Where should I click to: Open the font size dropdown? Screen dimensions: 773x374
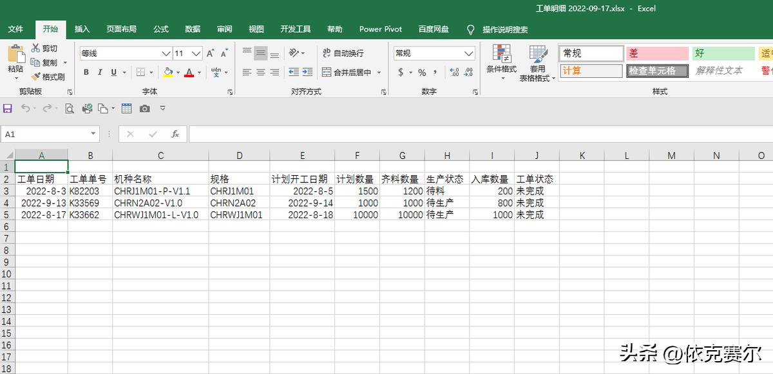[195, 53]
